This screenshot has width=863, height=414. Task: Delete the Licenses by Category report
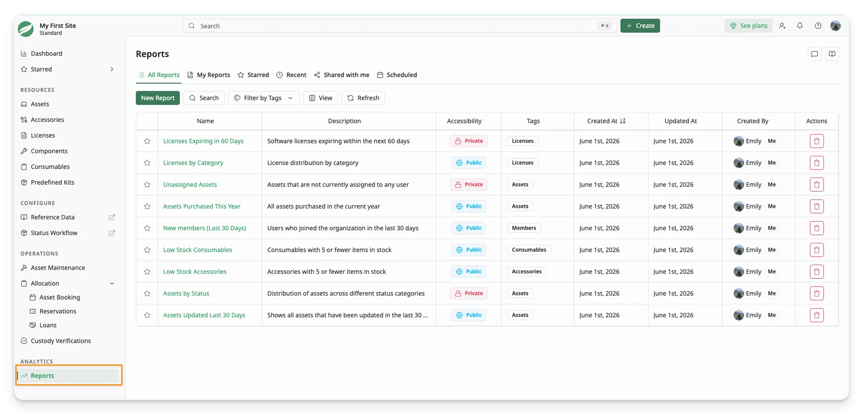817,163
